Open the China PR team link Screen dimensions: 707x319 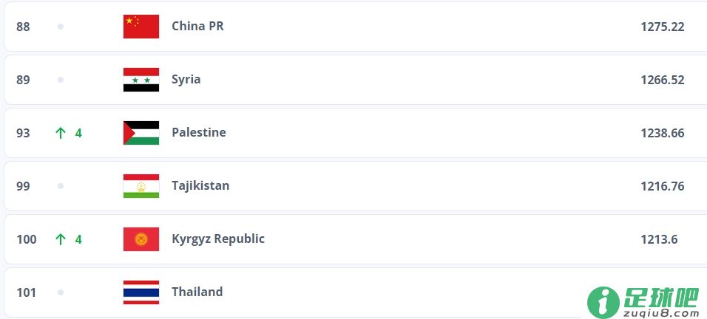[197, 26]
